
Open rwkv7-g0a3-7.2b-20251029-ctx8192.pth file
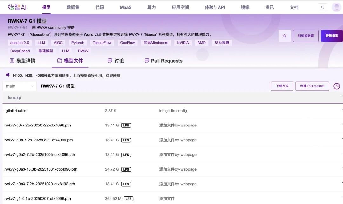point(40,184)
